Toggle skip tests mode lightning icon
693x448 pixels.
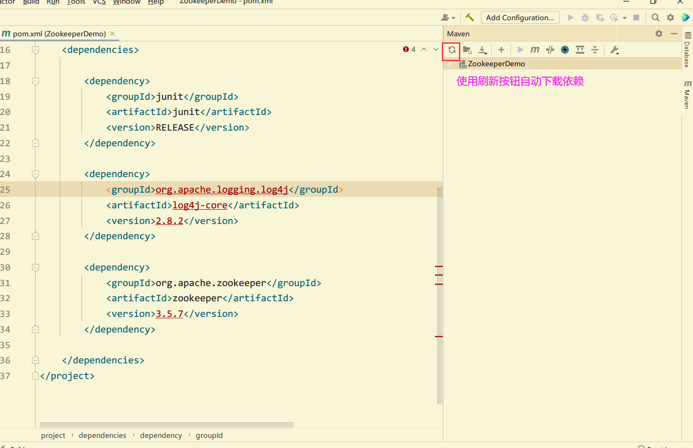tap(565, 50)
